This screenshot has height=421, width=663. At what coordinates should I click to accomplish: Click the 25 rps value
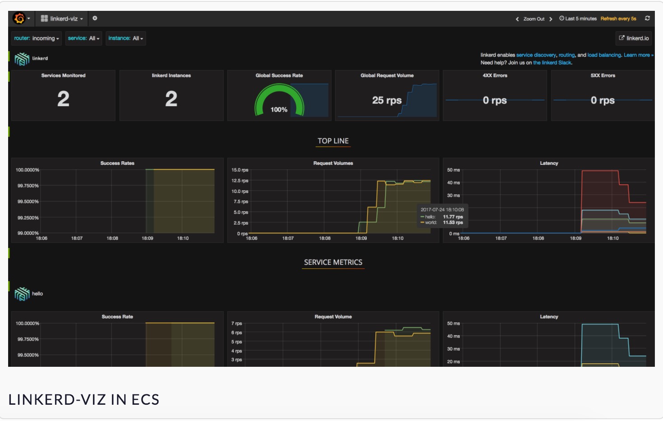(387, 100)
